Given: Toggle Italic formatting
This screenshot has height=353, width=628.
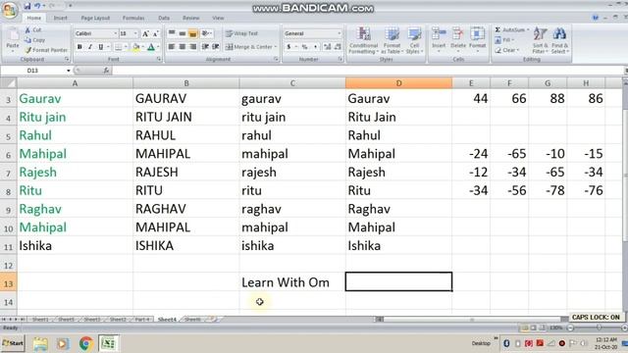Looking at the screenshot, I should (x=90, y=47).
